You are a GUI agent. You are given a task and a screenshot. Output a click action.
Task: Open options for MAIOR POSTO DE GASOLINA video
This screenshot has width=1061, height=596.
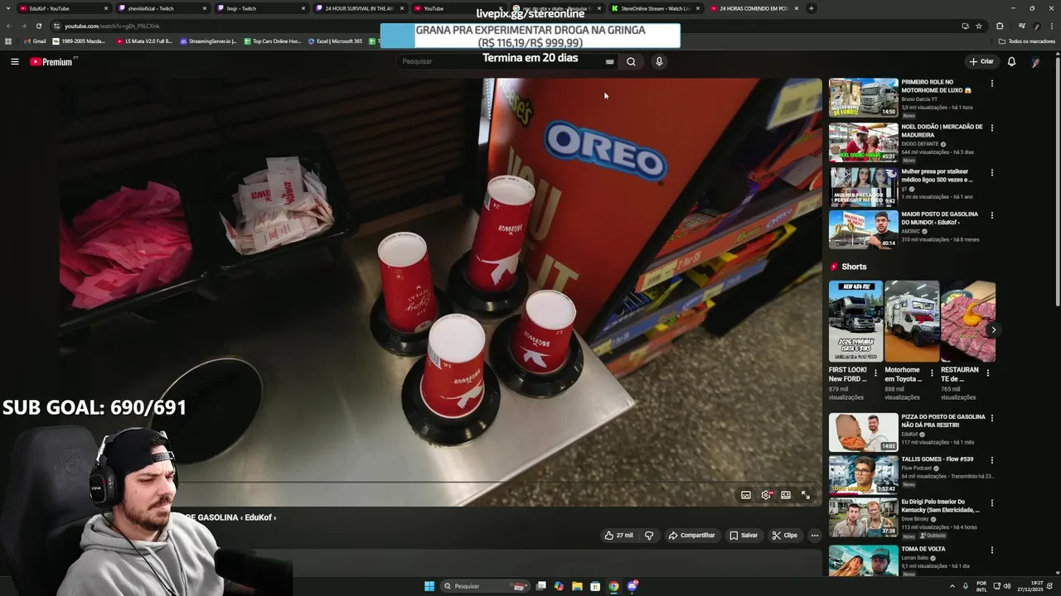(991, 216)
